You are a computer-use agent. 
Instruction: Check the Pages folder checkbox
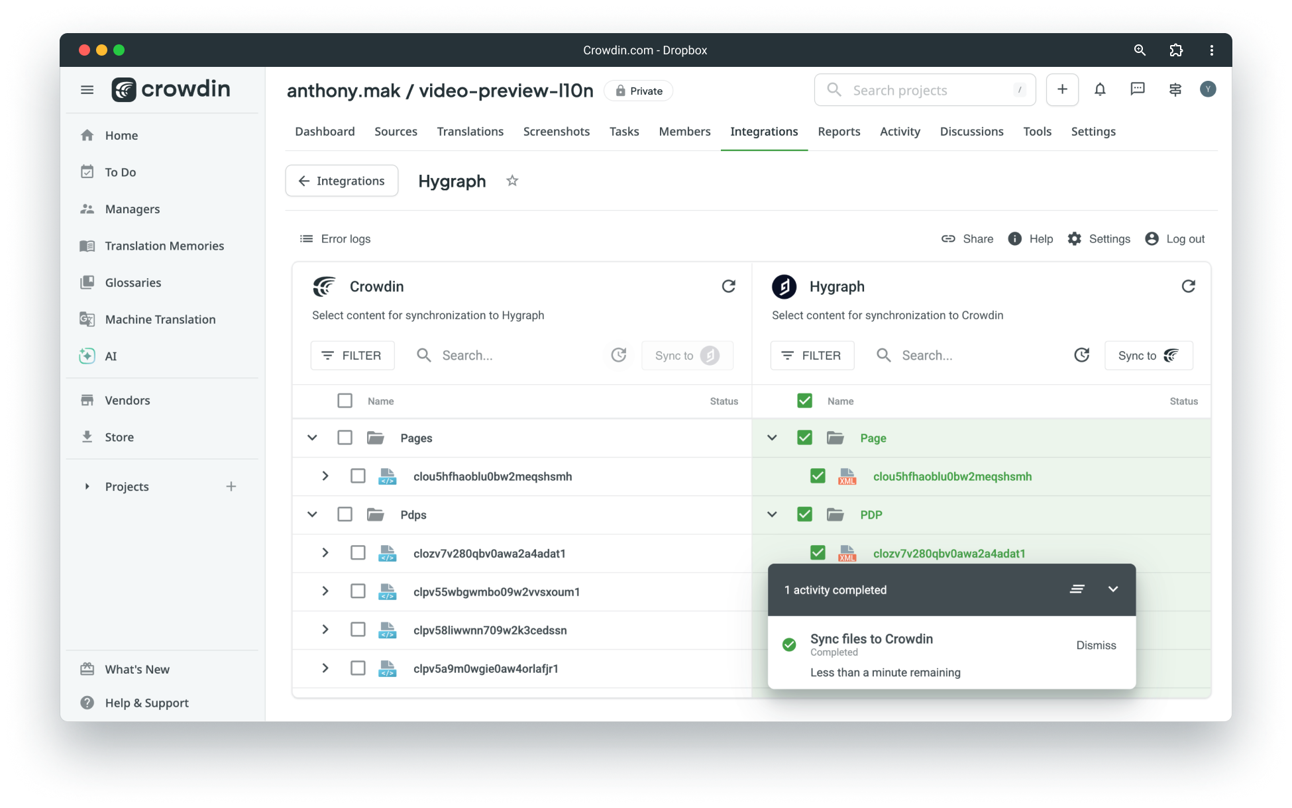[345, 438]
